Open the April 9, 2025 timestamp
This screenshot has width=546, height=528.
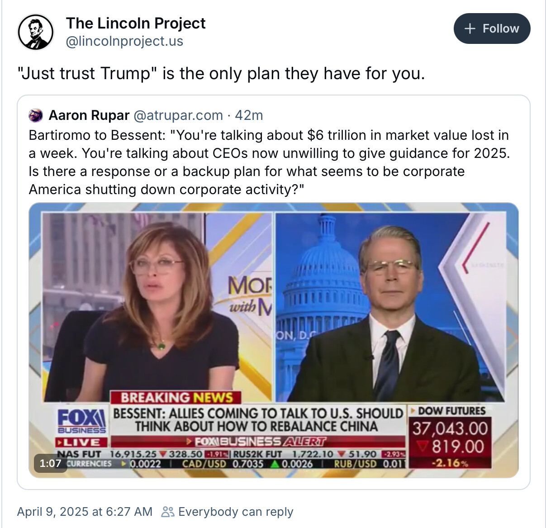(x=85, y=512)
